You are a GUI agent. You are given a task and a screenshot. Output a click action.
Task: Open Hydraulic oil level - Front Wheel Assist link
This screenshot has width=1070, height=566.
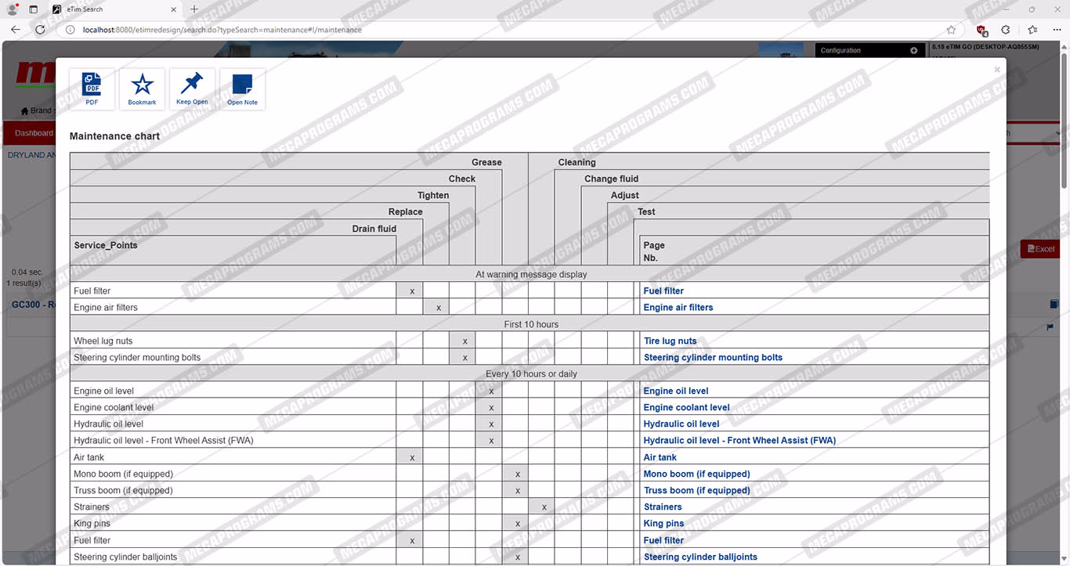point(739,441)
